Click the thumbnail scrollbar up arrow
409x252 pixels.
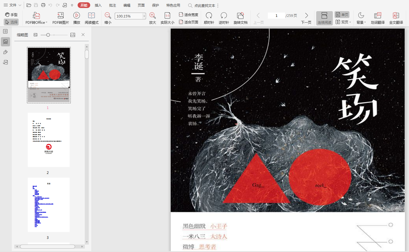click(87, 46)
